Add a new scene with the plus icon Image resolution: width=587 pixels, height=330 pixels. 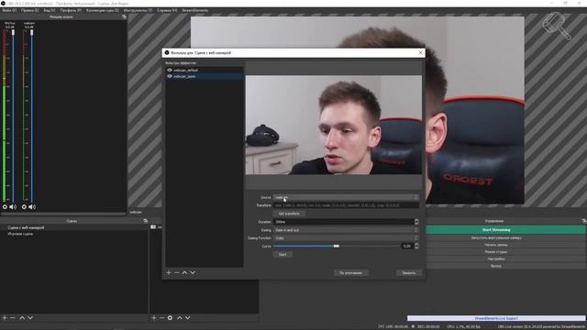[x=5, y=318]
